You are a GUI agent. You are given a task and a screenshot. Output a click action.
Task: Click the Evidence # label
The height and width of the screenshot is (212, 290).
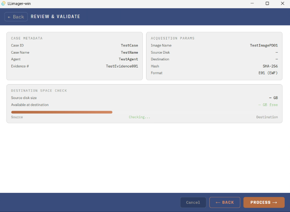(20, 66)
